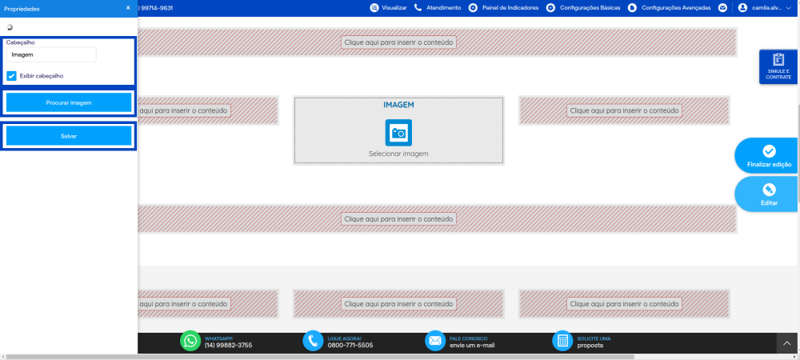Image resolution: width=800 pixels, height=360 pixels.
Task: Close the Propriedades panel
Action: point(128,8)
